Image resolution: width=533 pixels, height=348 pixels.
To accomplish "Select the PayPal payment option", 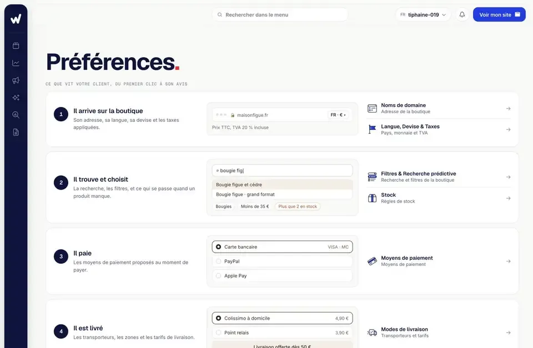I will click(x=282, y=261).
